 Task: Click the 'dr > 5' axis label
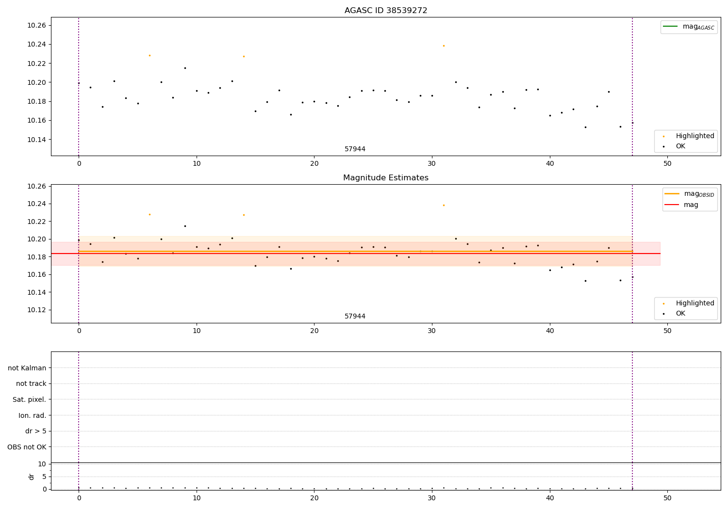click(x=36, y=431)
